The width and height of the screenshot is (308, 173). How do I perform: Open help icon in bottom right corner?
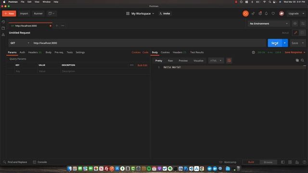pyautogui.click(x=304, y=162)
